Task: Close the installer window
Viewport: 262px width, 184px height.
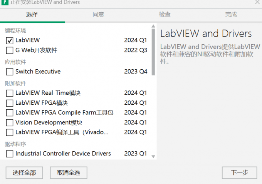Action: [257, 2]
